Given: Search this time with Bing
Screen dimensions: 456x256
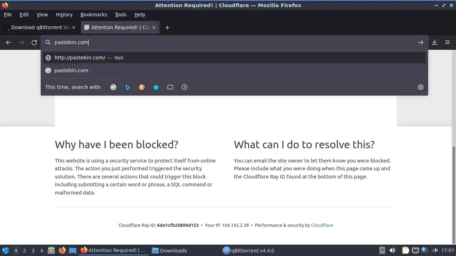Looking at the screenshot, I should (128, 87).
